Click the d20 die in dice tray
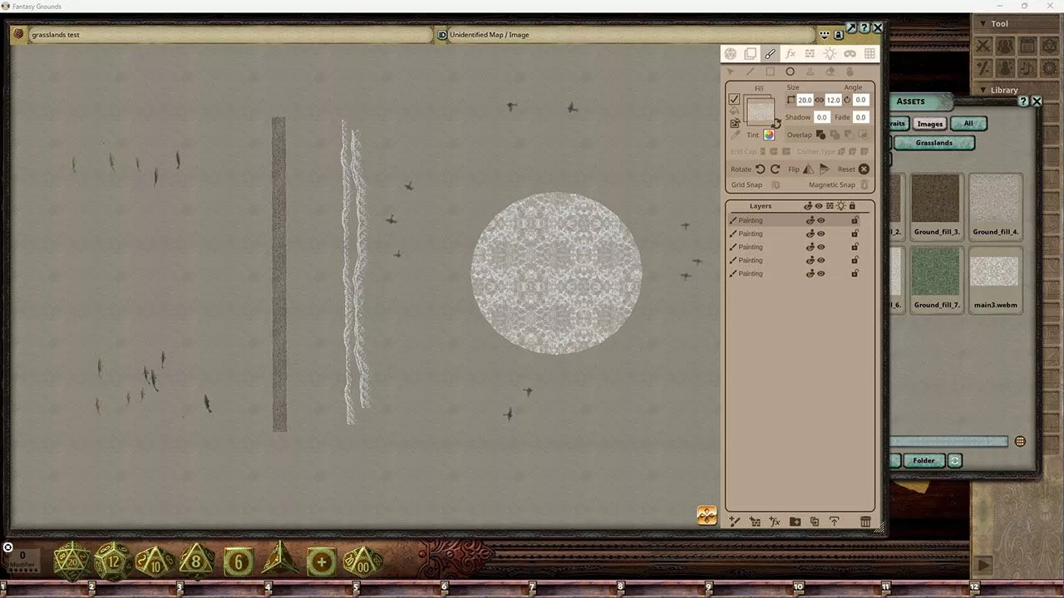This screenshot has height=598, width=1064. [x=72, y=562]
